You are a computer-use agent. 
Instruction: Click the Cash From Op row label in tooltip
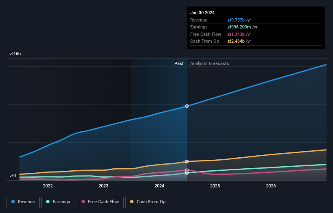(x=204, y=41)
